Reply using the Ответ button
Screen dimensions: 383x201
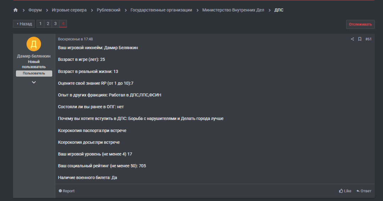coord(364,191)
